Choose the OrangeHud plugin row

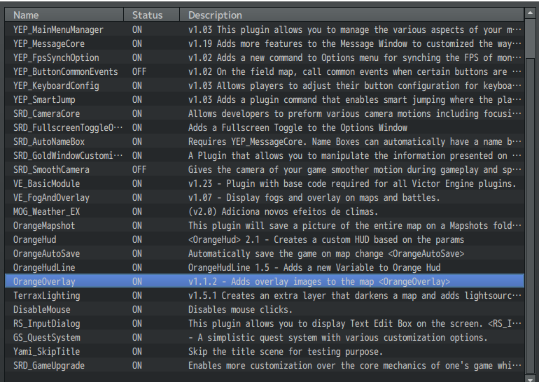(x=265, y=239)
